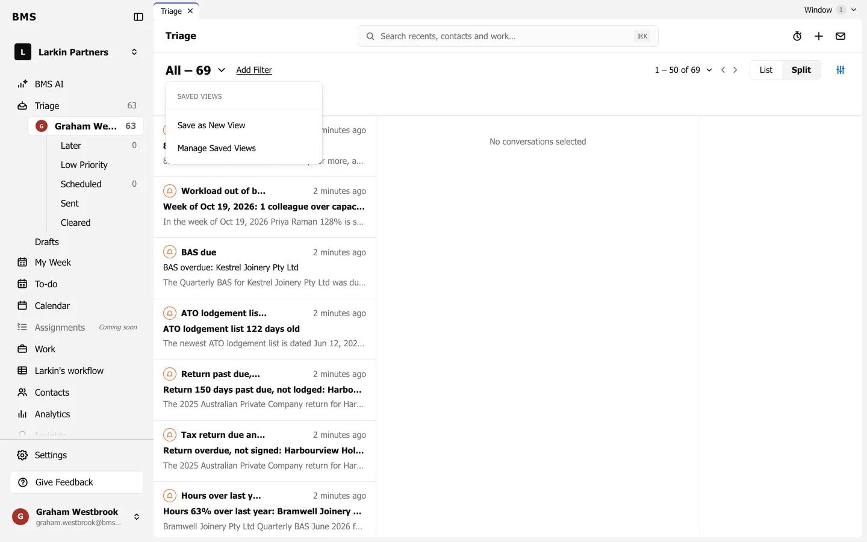Click bell icon on Hours over last year item
The width and height of the screenshot is (867, 542).
(x=170, y=496)
